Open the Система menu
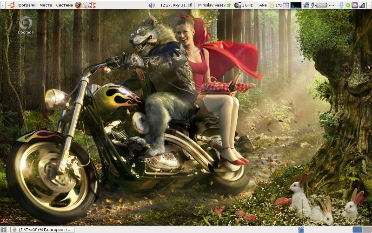 point(64,5)
